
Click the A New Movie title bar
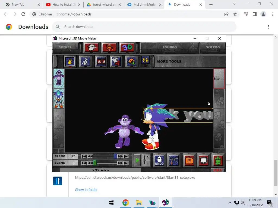(100, 170)
